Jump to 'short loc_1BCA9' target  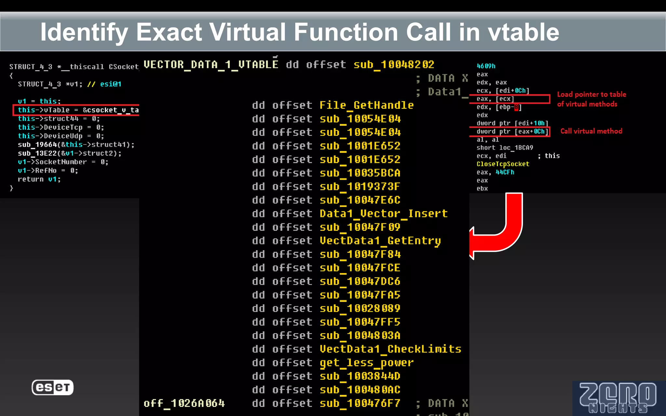point(505,148)
